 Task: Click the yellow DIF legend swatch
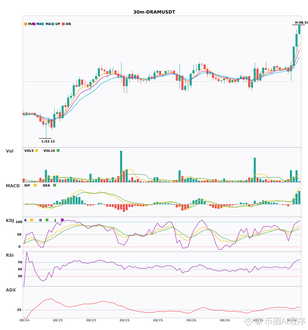coord(35,185)
